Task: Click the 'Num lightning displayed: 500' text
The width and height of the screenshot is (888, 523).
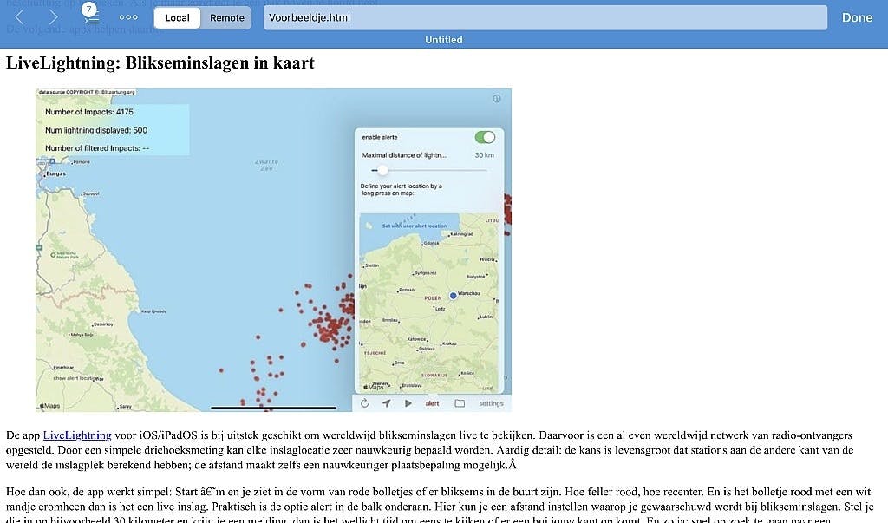Action: (x=96, y=130)
